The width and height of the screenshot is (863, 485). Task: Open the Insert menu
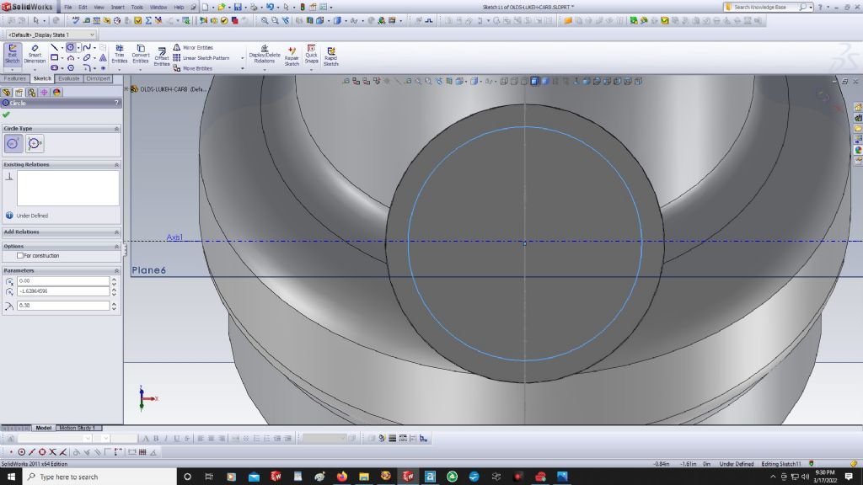point(117,7)
